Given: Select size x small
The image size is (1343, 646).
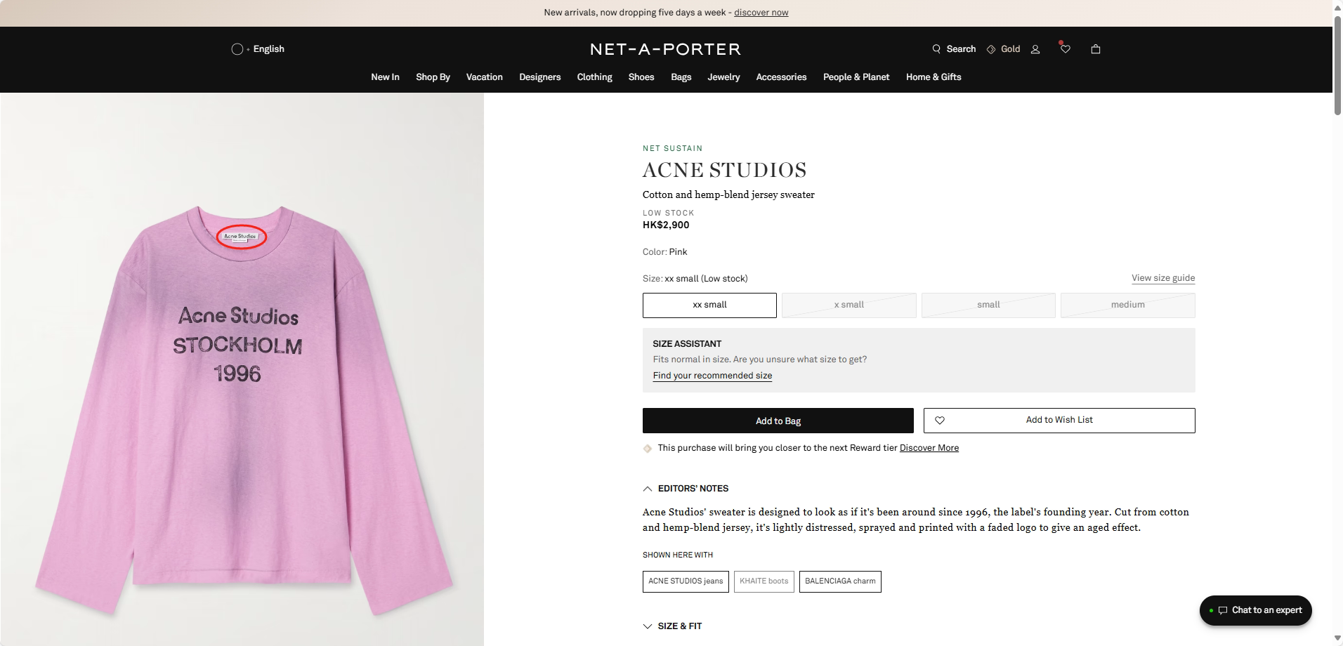Looking at the screenshot, I should tap(849, 305).
